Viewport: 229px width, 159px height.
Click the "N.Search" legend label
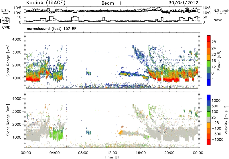click(x=221, y=11)
